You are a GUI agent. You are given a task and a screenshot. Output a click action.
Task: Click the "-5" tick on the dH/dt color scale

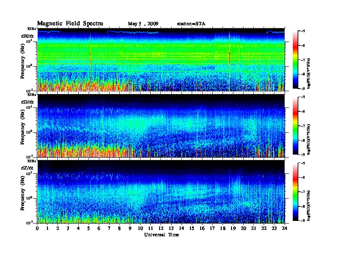click(303, 31)
